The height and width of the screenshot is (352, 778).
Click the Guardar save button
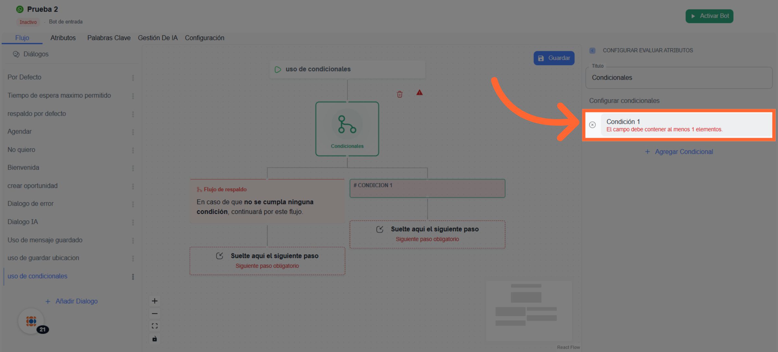(x=554, y=58)
